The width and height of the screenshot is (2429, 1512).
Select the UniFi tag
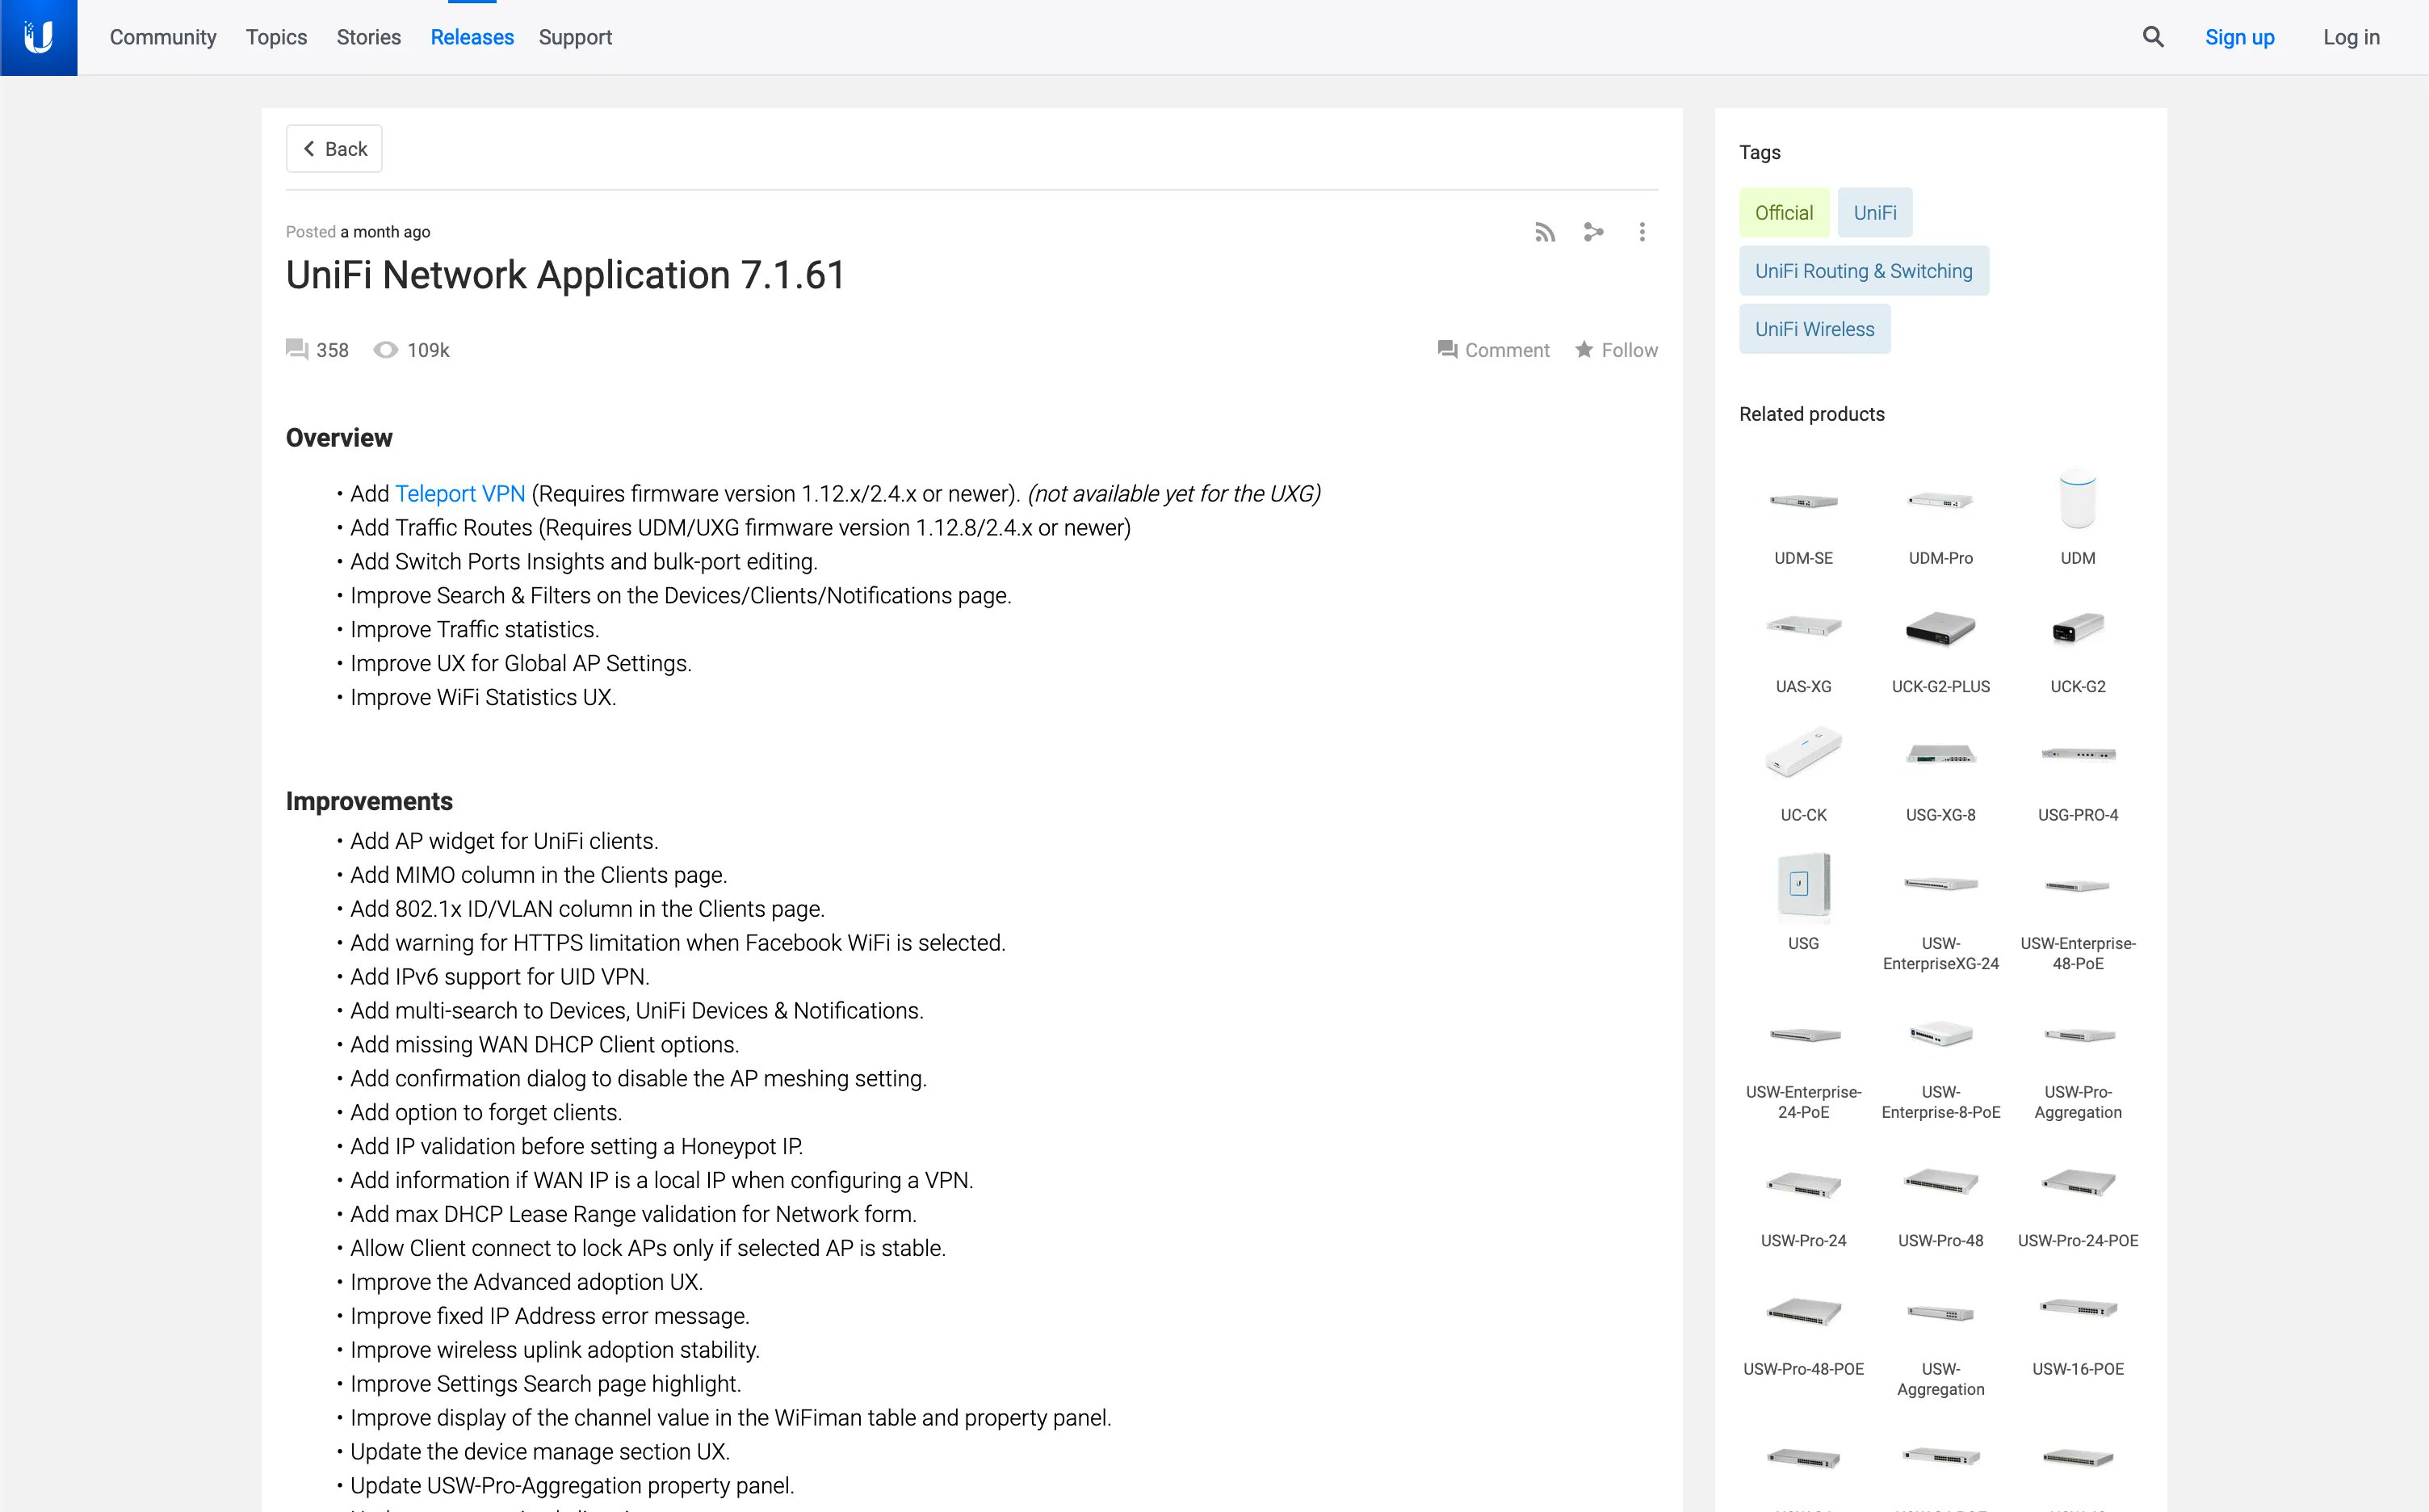(1874, 212)
